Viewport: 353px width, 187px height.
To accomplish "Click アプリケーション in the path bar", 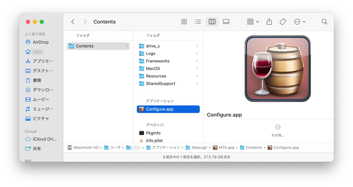I will click(163, 148).
